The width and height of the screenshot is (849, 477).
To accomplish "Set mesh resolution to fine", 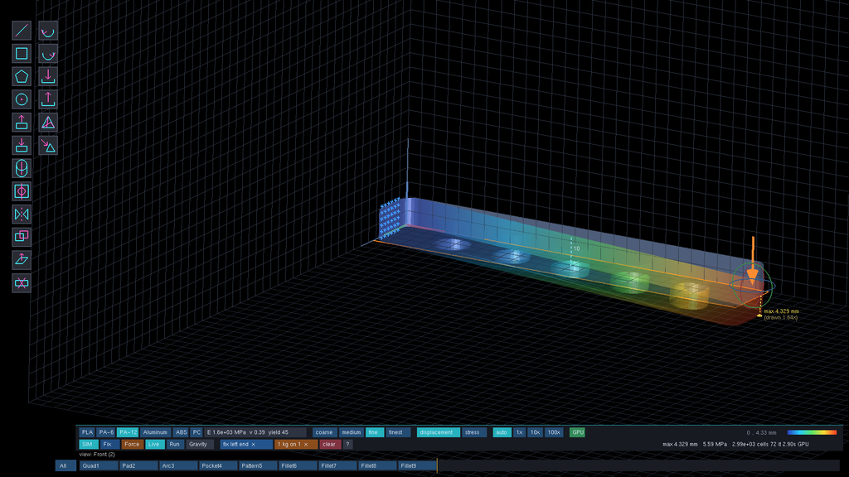I will [374, 432].
